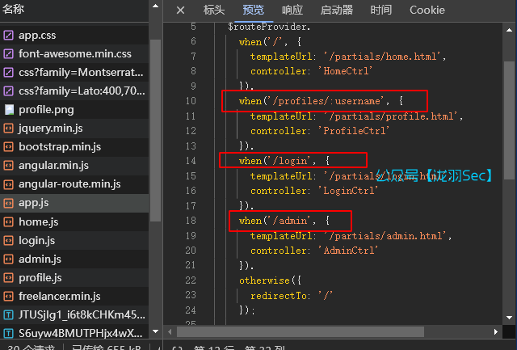517x350 pixels.
Task: Click the angular.min.js script icon
Action: (9, 166)
